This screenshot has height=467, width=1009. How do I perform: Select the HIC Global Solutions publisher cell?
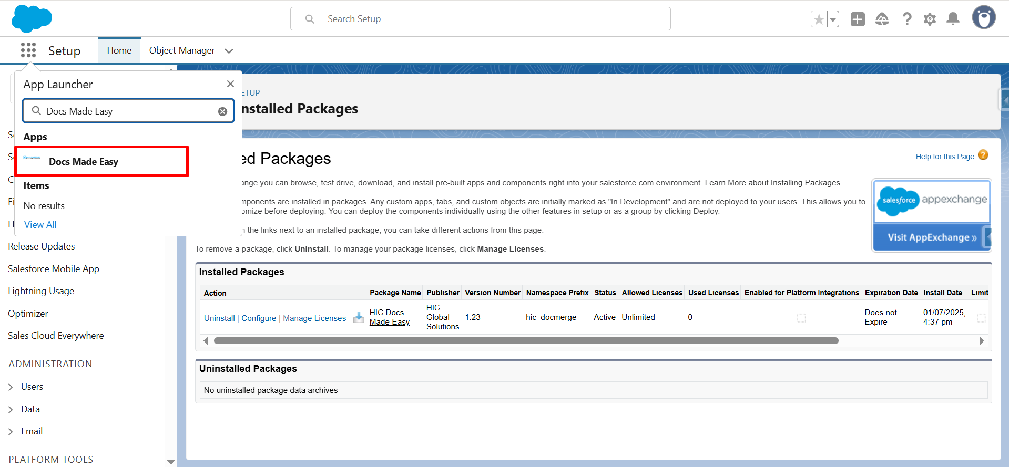click(x=443, y=317)
